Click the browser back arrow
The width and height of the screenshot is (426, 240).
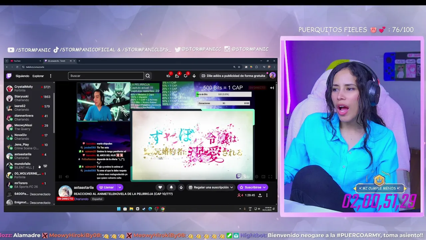[7, 67]
